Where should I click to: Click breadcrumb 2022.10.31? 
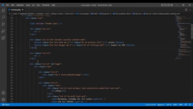[x=70, y=14]
